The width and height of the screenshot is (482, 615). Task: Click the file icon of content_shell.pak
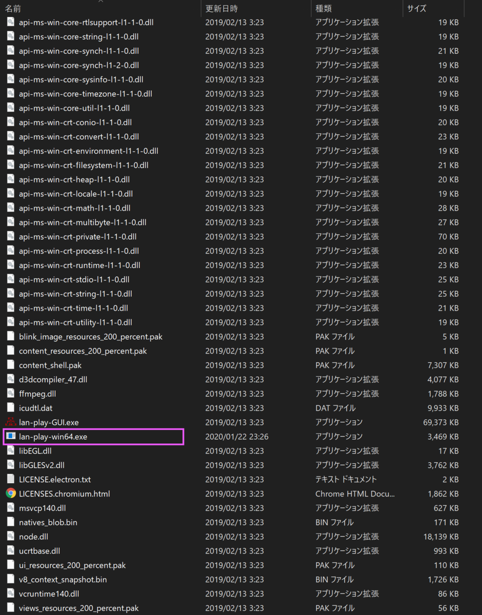(11, 365)
